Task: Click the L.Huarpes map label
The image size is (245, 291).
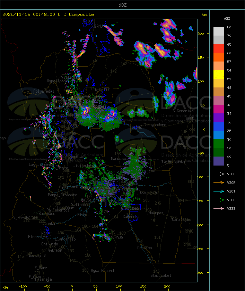Action: pos(154,213)
